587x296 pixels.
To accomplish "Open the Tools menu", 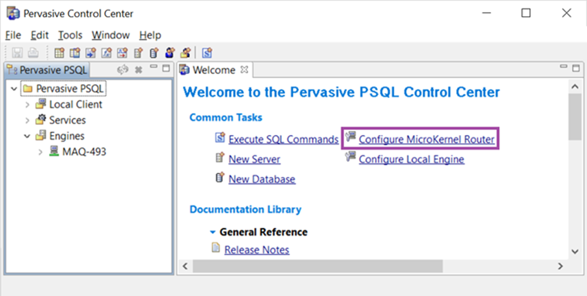I will [x=70, y=35].
